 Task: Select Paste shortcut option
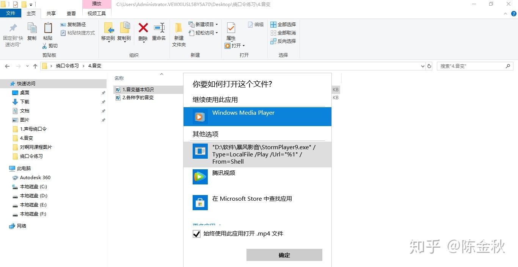78,33
